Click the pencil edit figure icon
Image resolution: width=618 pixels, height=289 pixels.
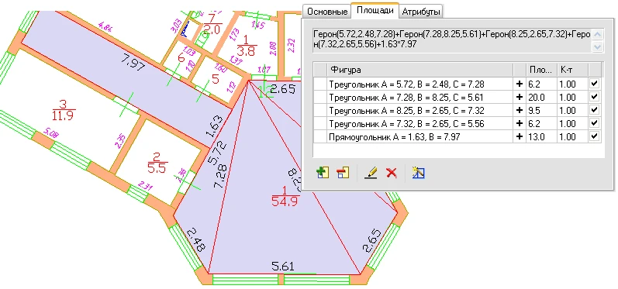coord(371,173)
